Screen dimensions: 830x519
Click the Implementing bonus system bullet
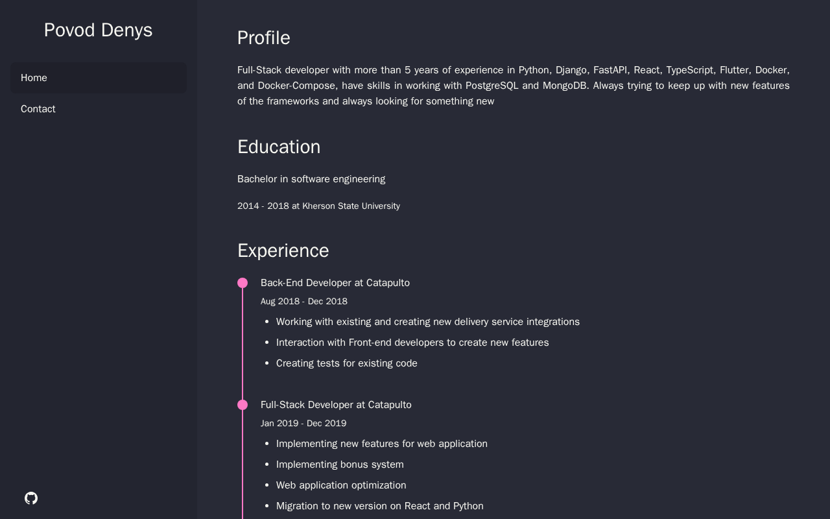pos(340,465)
